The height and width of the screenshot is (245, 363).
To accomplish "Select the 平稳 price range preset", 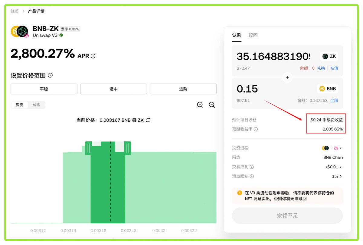I will tap(44, 89).
